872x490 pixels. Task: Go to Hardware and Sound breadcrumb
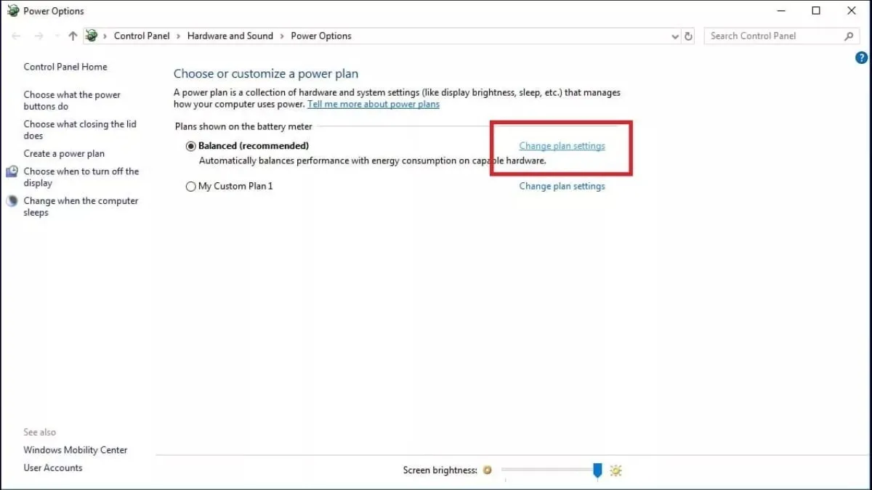point(230,36)
